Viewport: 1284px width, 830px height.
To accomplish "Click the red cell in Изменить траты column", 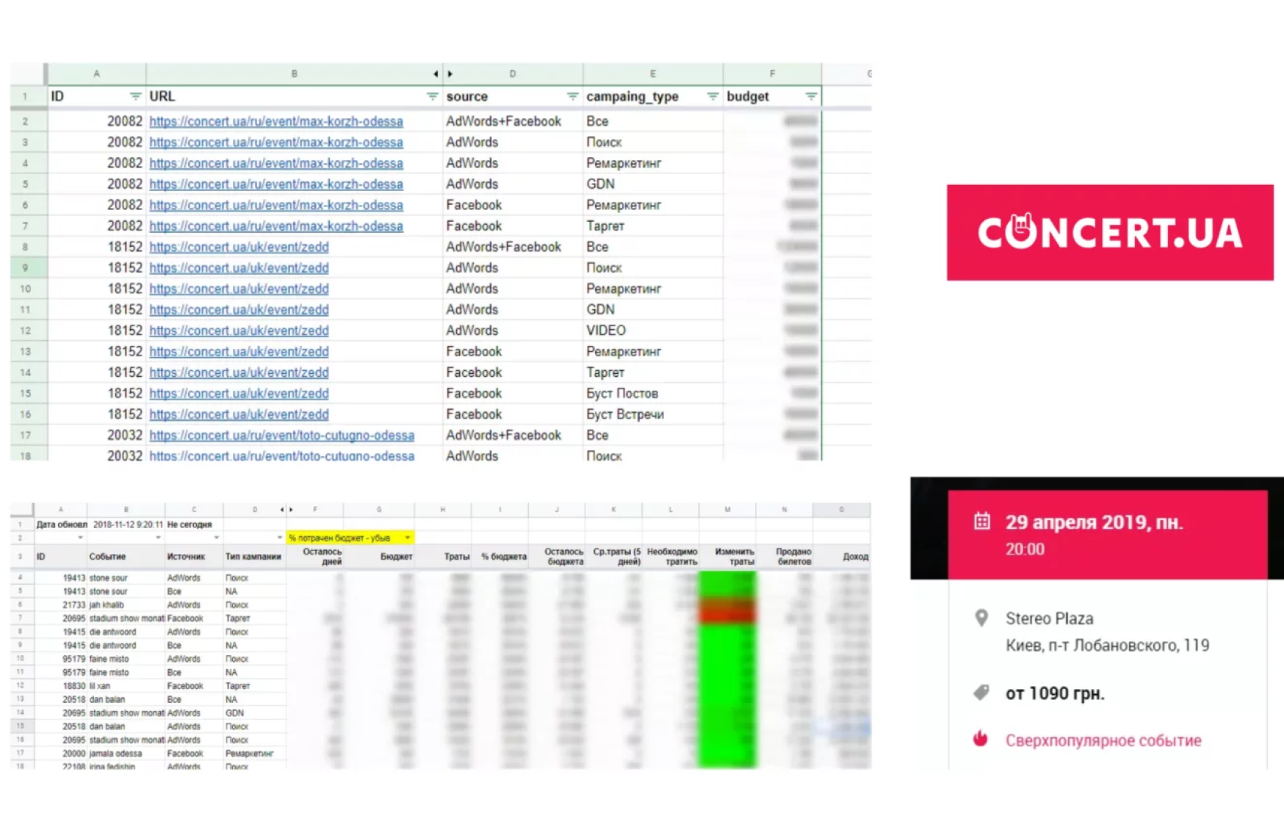I will click(727, 611).
